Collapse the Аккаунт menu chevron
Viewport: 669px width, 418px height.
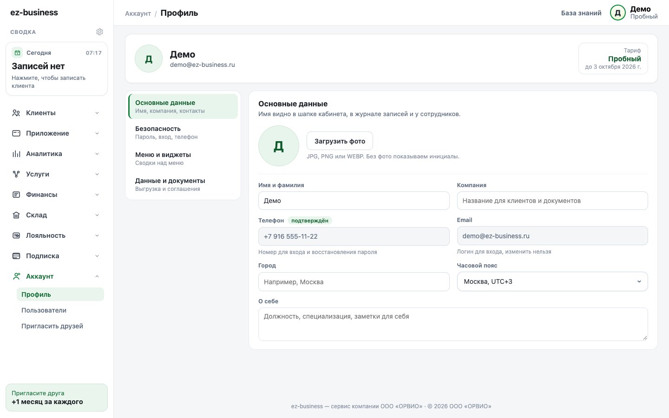coord(97,276)
